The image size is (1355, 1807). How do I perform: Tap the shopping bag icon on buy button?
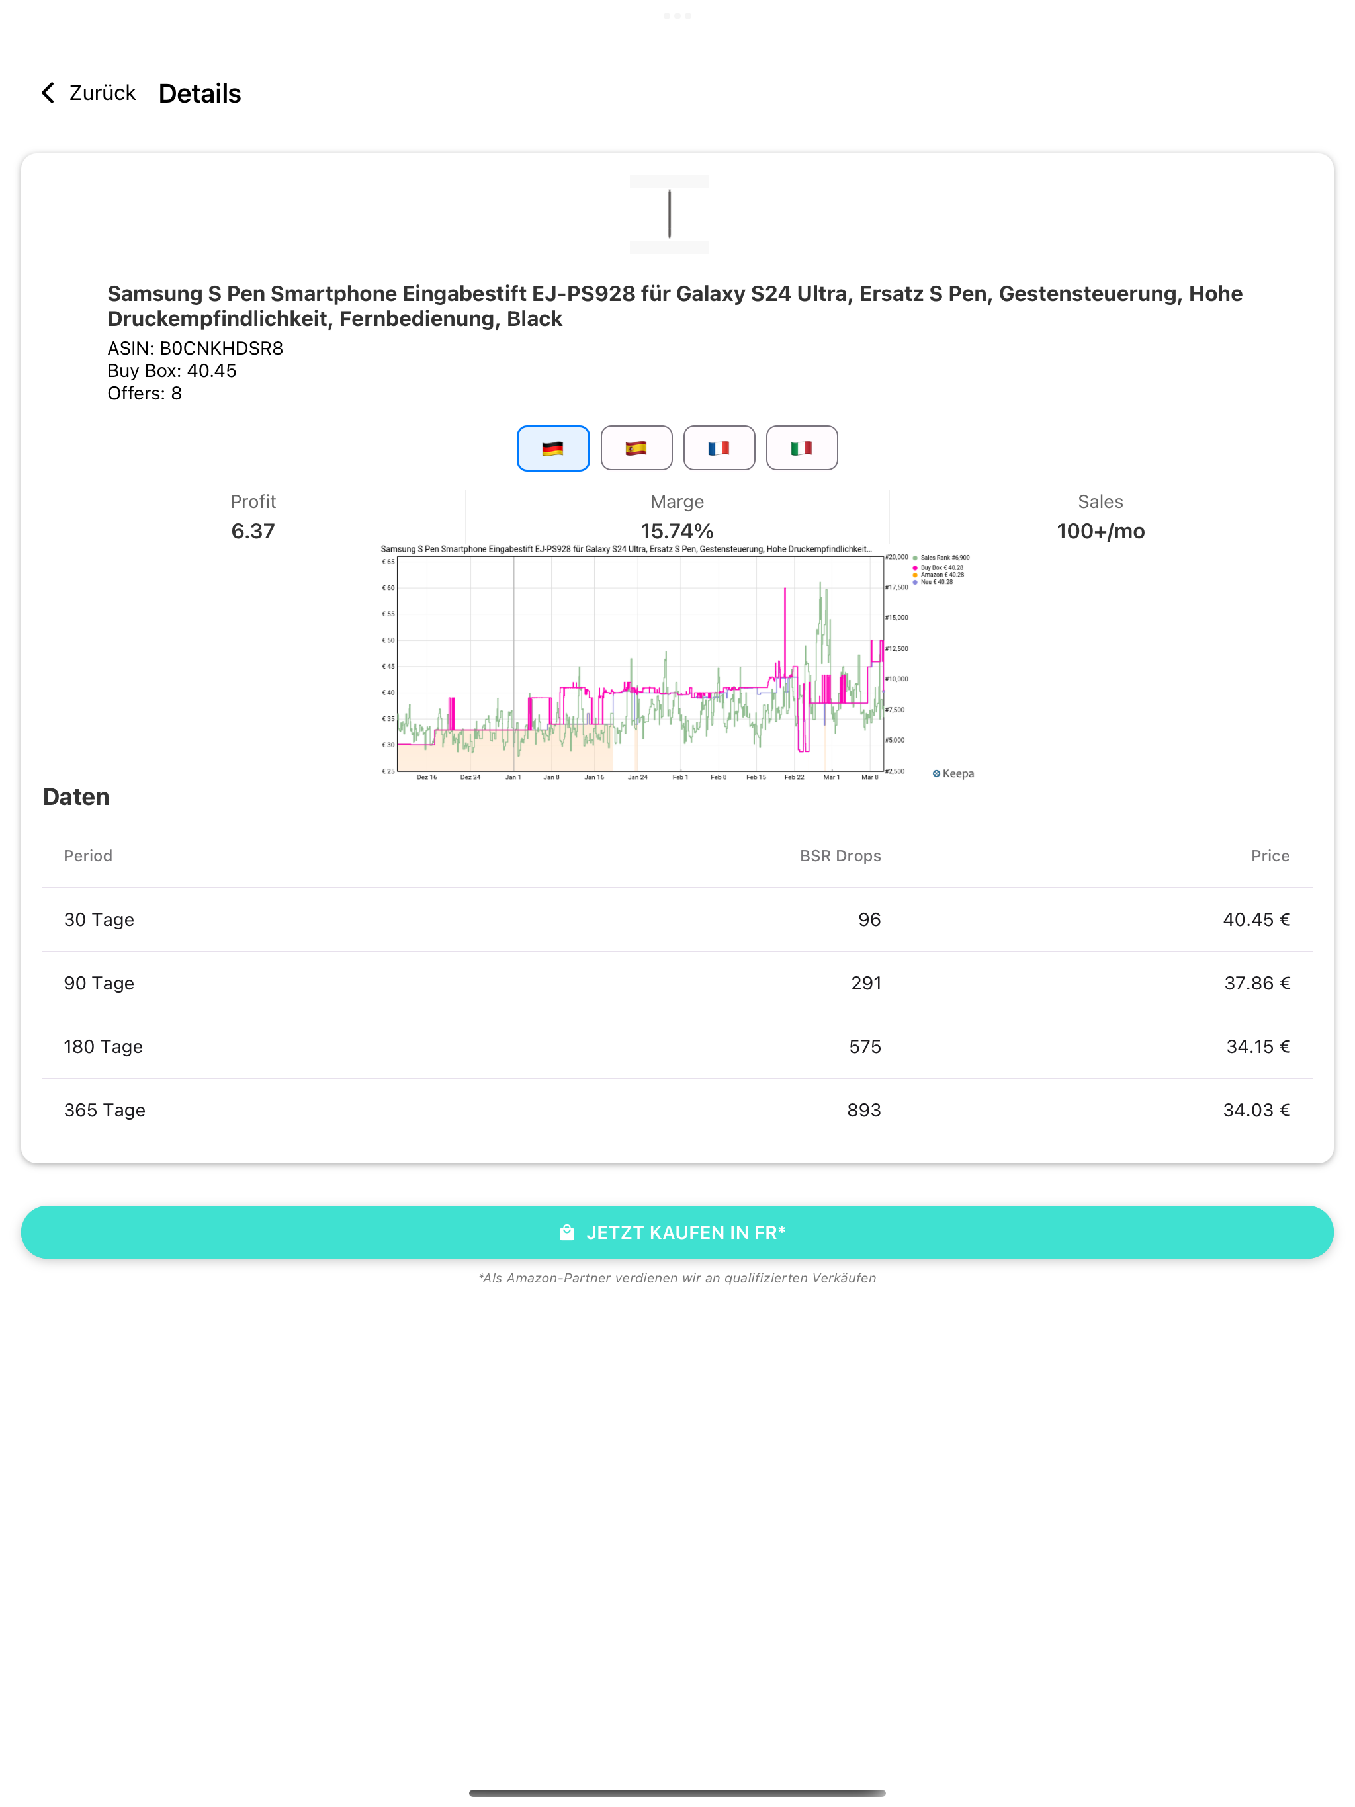pyautogui.click(x=566, y=1232)
